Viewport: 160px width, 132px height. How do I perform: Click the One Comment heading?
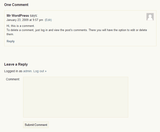[x=16, y=5]
